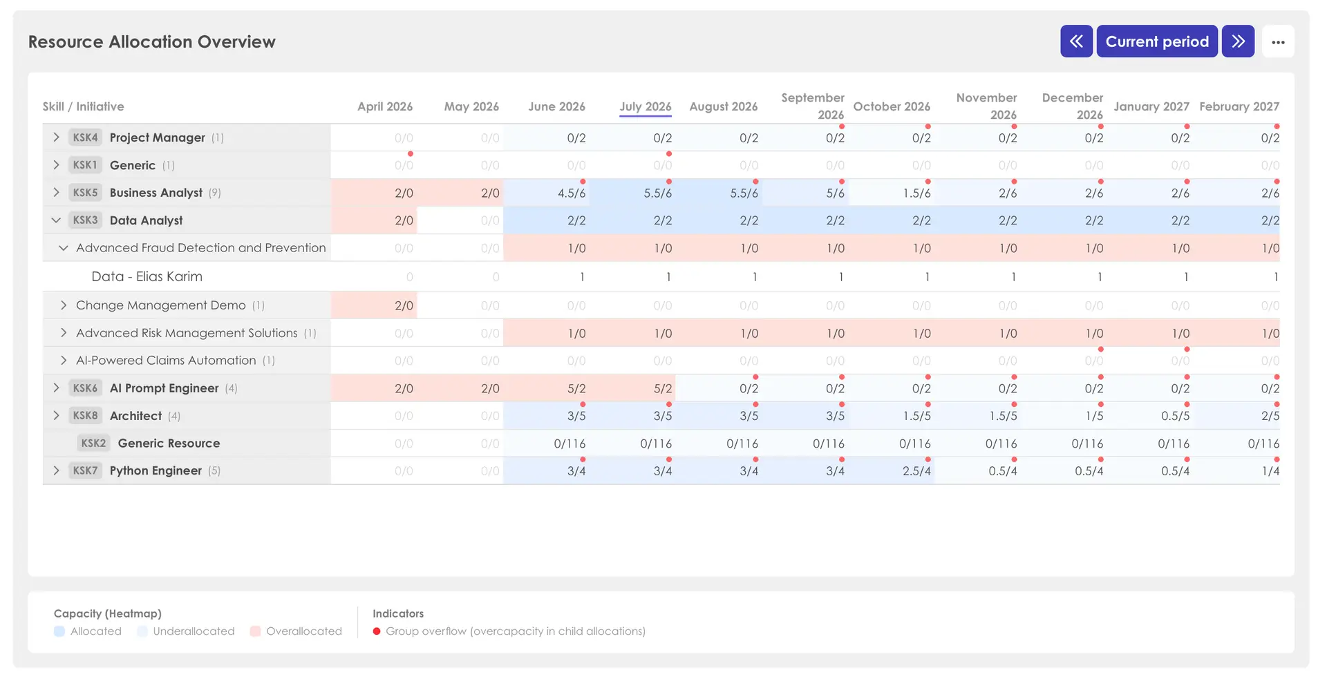Expand Advanced Risk Management Solutions initiative
This screenshot has height=677, width=1327.
coord(64,333)
